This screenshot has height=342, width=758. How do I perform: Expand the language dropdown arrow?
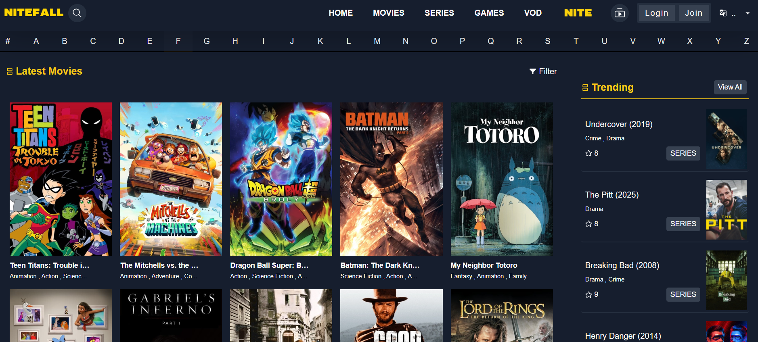pos(748,13)
